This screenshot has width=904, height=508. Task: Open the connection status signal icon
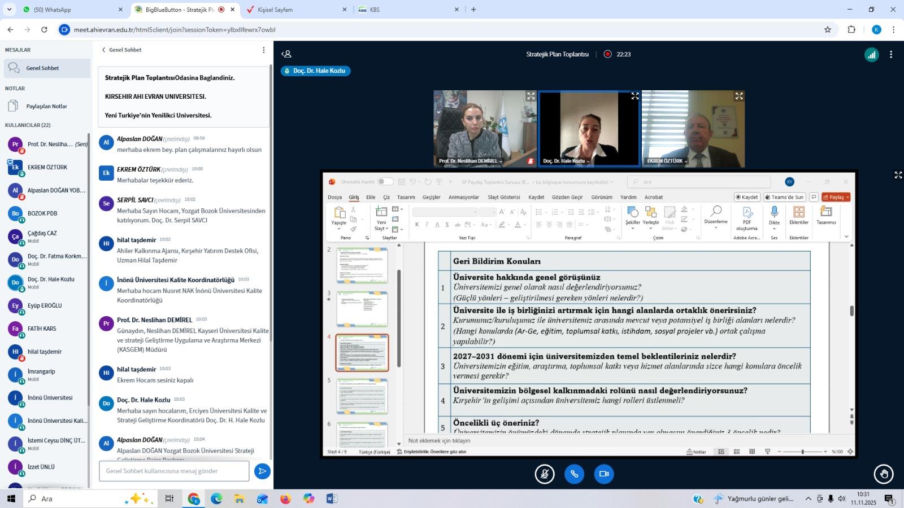click(x=871, y=55)
